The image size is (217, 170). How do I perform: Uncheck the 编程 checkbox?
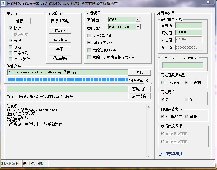click(x=10, y=41)
